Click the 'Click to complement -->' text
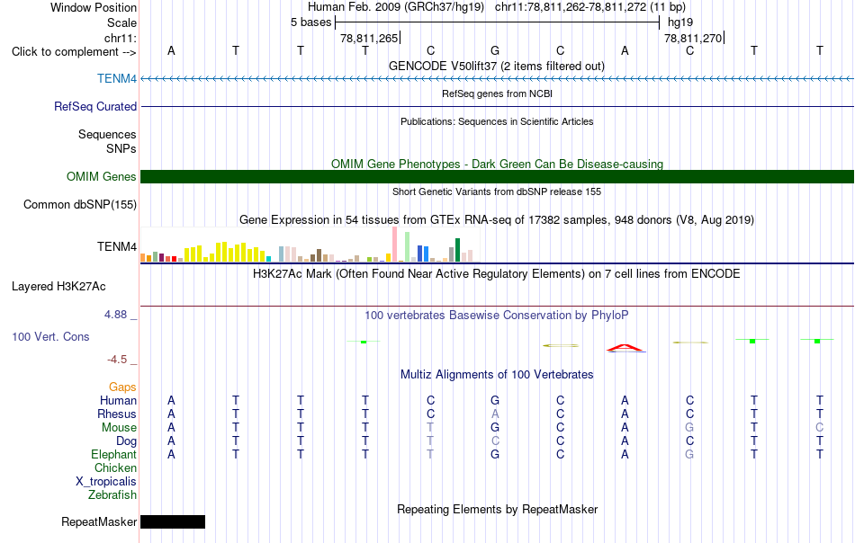The image size is (855, 543). (x=74, y=52)
